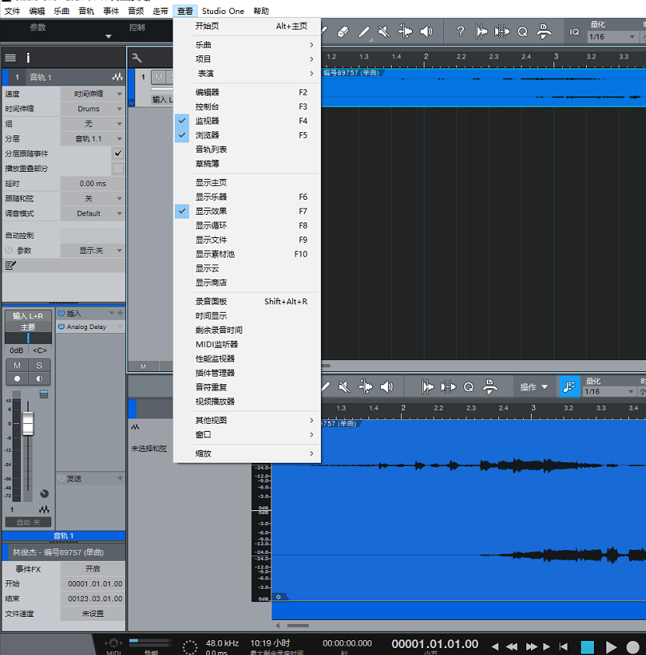Click the hamburger list icon in inspector
The width and height of the screenshot is (646, 655).
pos(10,58)
